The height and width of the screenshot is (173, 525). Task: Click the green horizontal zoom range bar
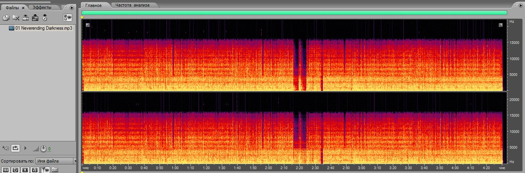(x=294, y=13)
